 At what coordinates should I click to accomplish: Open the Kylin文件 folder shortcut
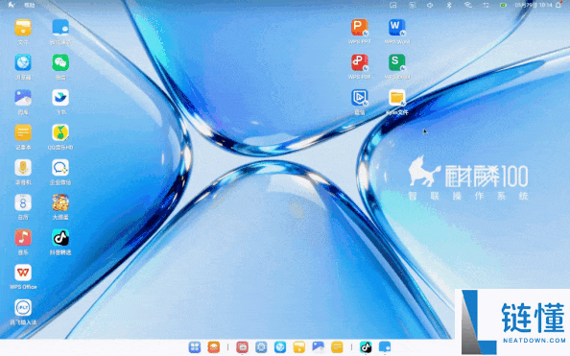tap(397, 98)
